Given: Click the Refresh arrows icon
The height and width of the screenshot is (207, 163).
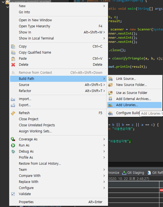Looking at the screenshot, I should pyautogui.click(x=13, y=113).
